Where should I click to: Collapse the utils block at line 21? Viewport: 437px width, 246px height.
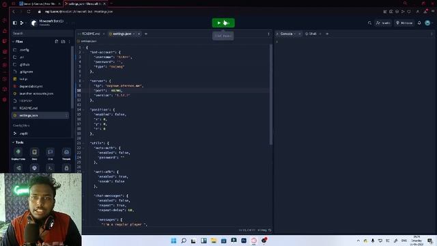[x=83, y=143]
